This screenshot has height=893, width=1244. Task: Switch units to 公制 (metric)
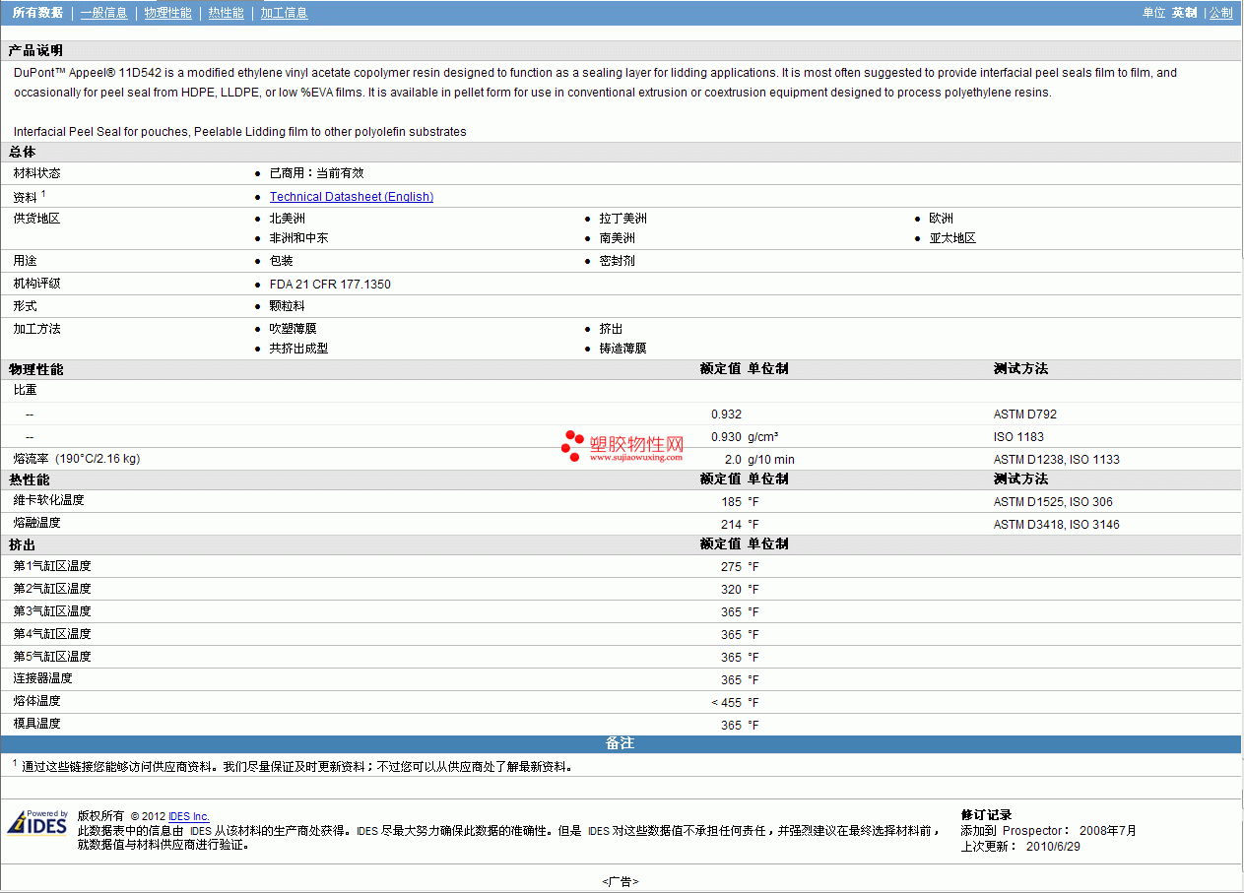point(1220,13)
